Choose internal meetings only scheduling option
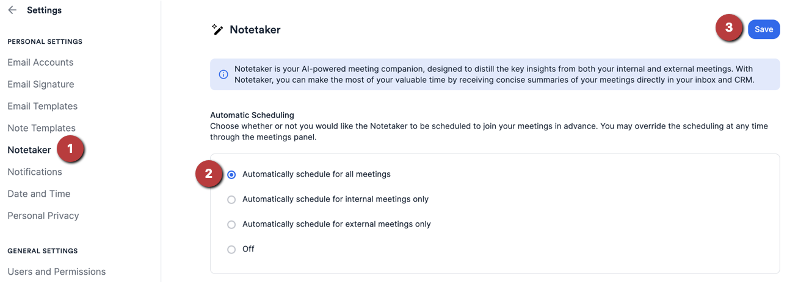This screenshot has height=282, width=787. (x=231, y=200)
